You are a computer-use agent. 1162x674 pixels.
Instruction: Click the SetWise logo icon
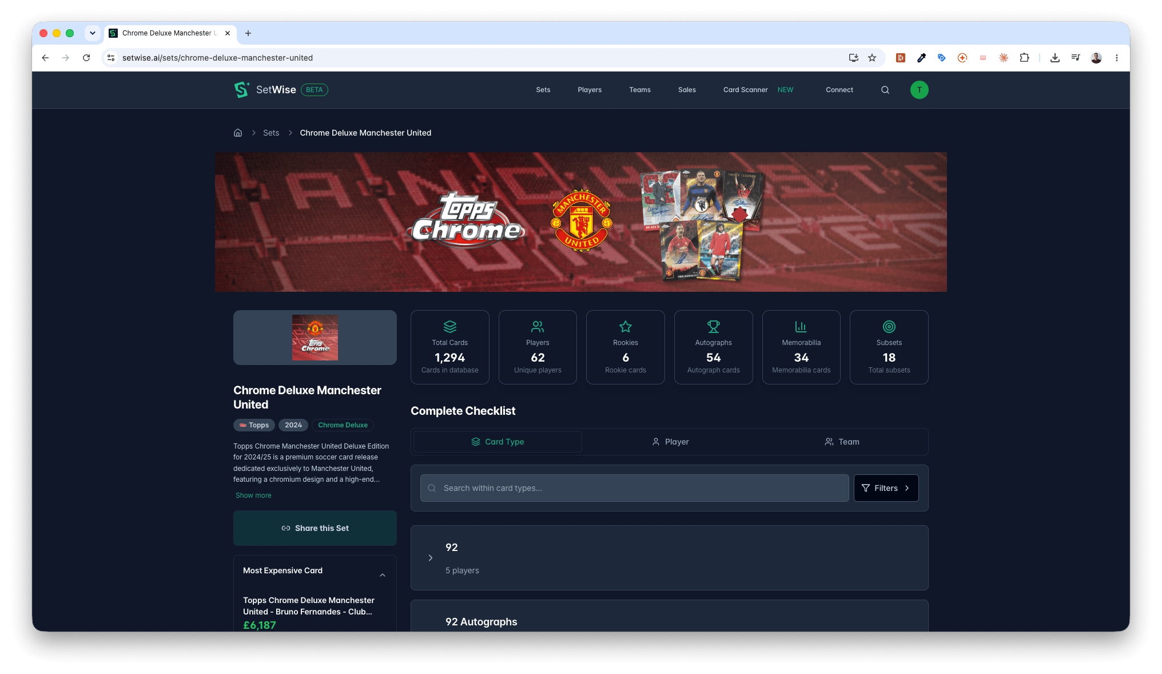coord(241,90)
